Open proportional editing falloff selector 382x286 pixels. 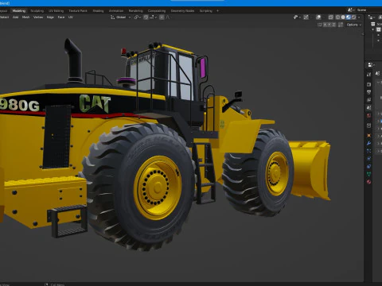[x=168, y=17]
